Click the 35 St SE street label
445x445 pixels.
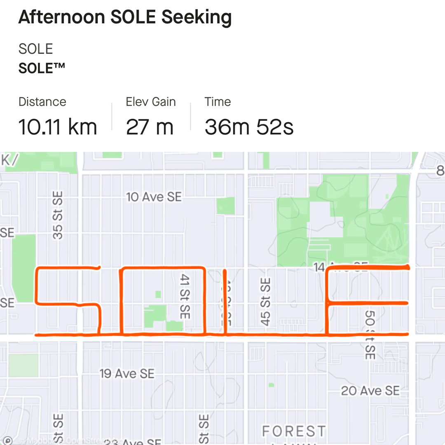(58, 215)
